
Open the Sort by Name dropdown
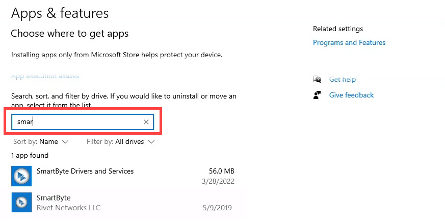click(41, 141)
